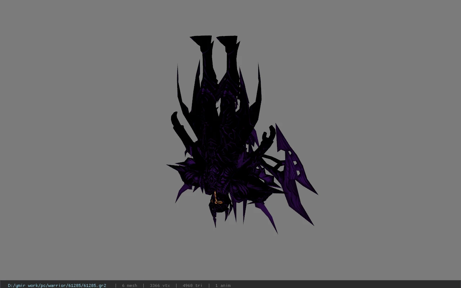The width and height of the screenshot is (461, 288).
Task: Click the file path 61285.gr2 in status bar
Action: coord(57,285)
